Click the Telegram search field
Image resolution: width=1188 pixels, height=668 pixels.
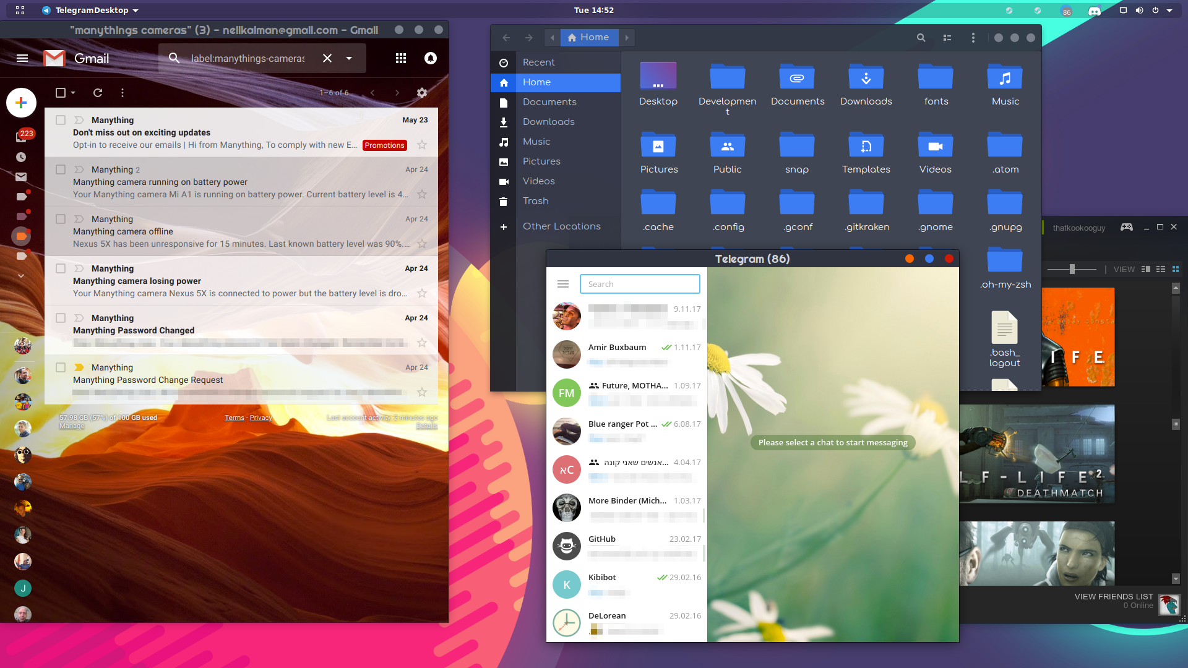point(640,284)
